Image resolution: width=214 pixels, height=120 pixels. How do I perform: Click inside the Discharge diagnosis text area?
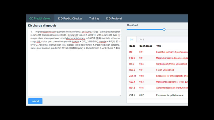pos(74,69)
